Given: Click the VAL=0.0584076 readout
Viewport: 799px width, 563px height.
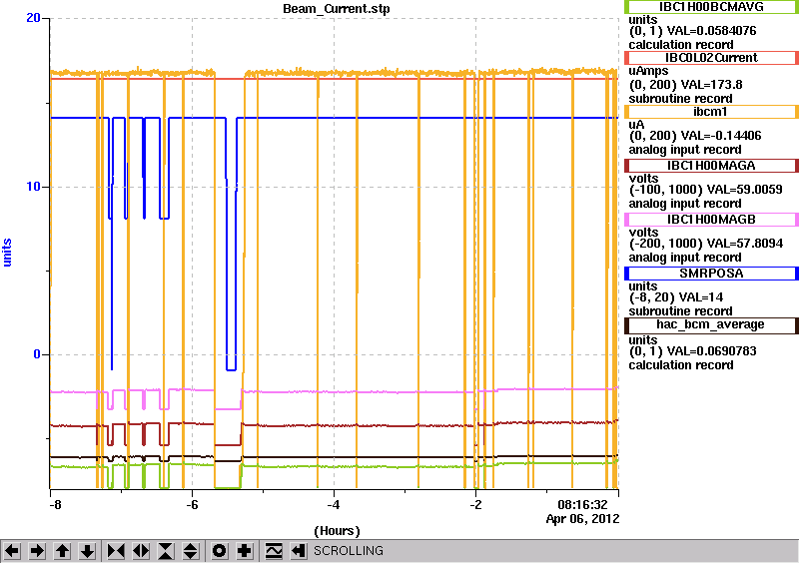Looking at the screenshot, I should [x=712, y=31].
